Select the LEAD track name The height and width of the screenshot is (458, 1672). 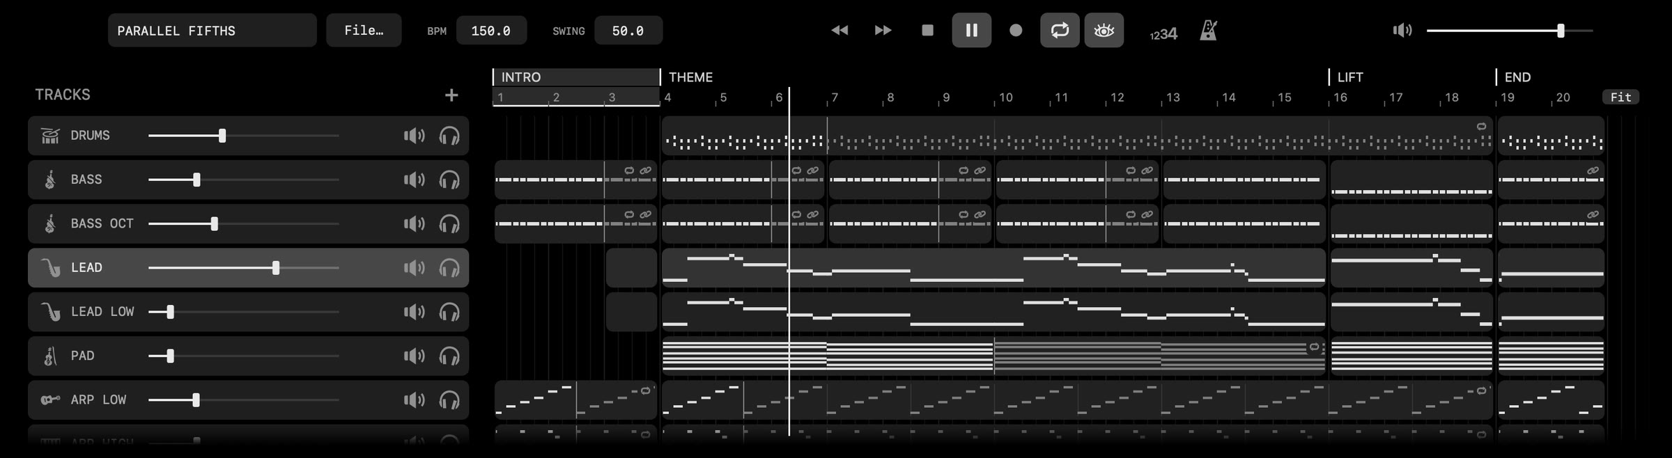pyautogui.click(x=86, y=268)
